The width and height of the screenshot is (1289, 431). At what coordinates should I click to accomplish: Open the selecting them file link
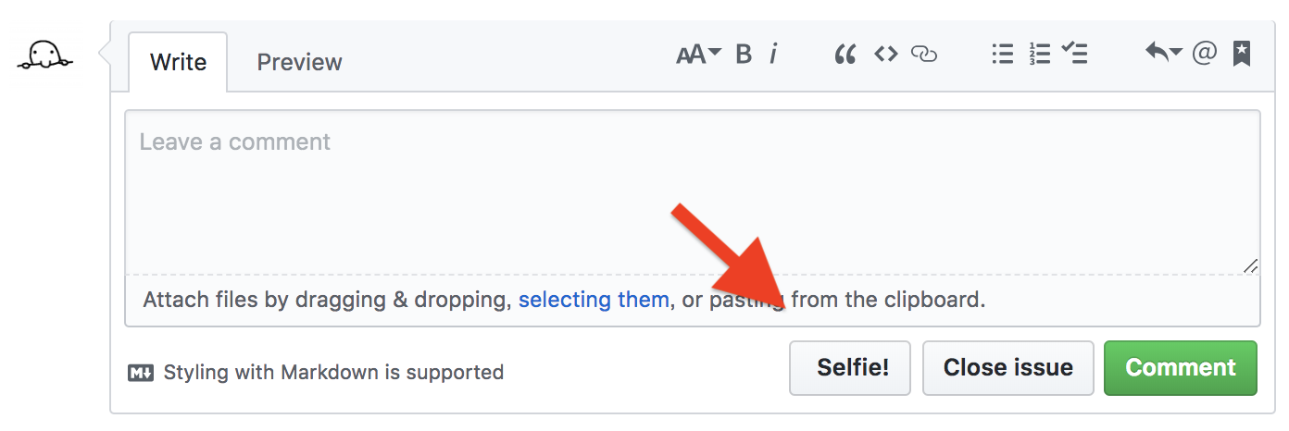(x=594, y=300)
